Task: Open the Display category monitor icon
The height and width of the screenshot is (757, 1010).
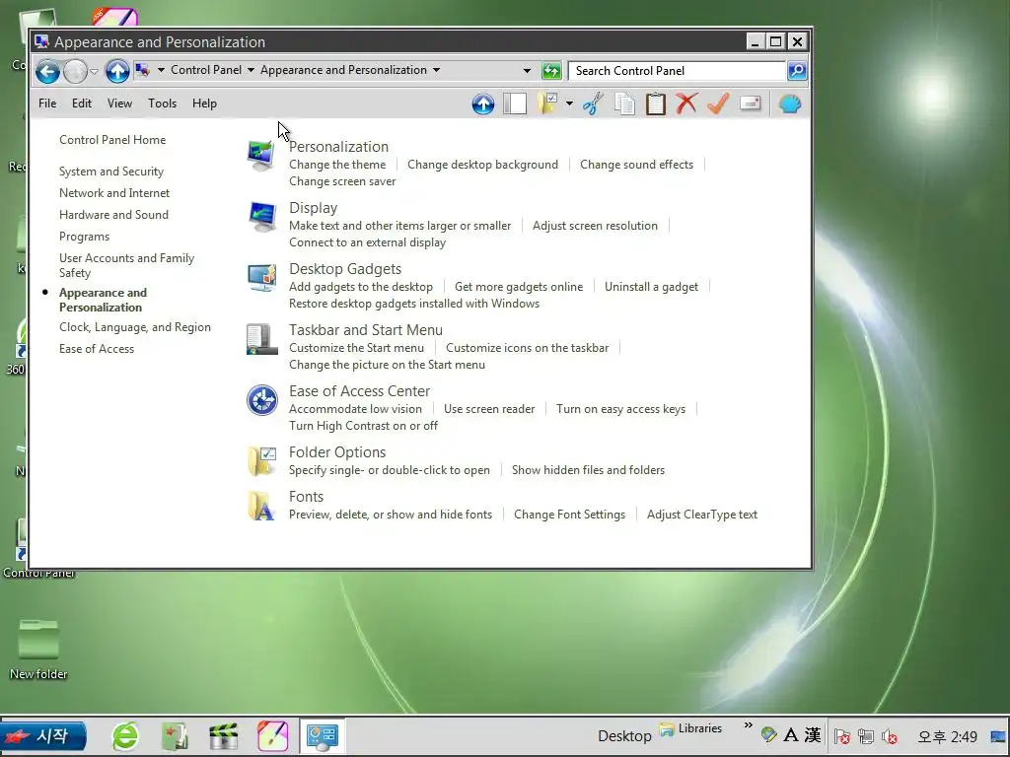Action: coord(262,216)
